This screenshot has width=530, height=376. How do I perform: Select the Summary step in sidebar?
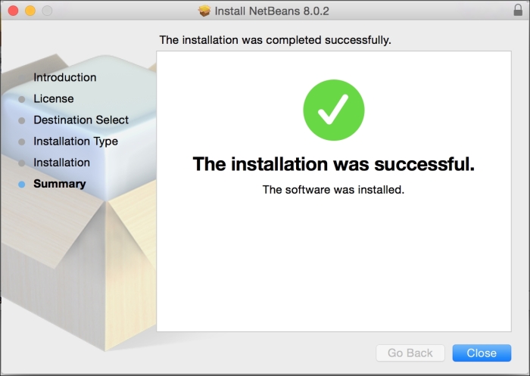tap(60, 184)
